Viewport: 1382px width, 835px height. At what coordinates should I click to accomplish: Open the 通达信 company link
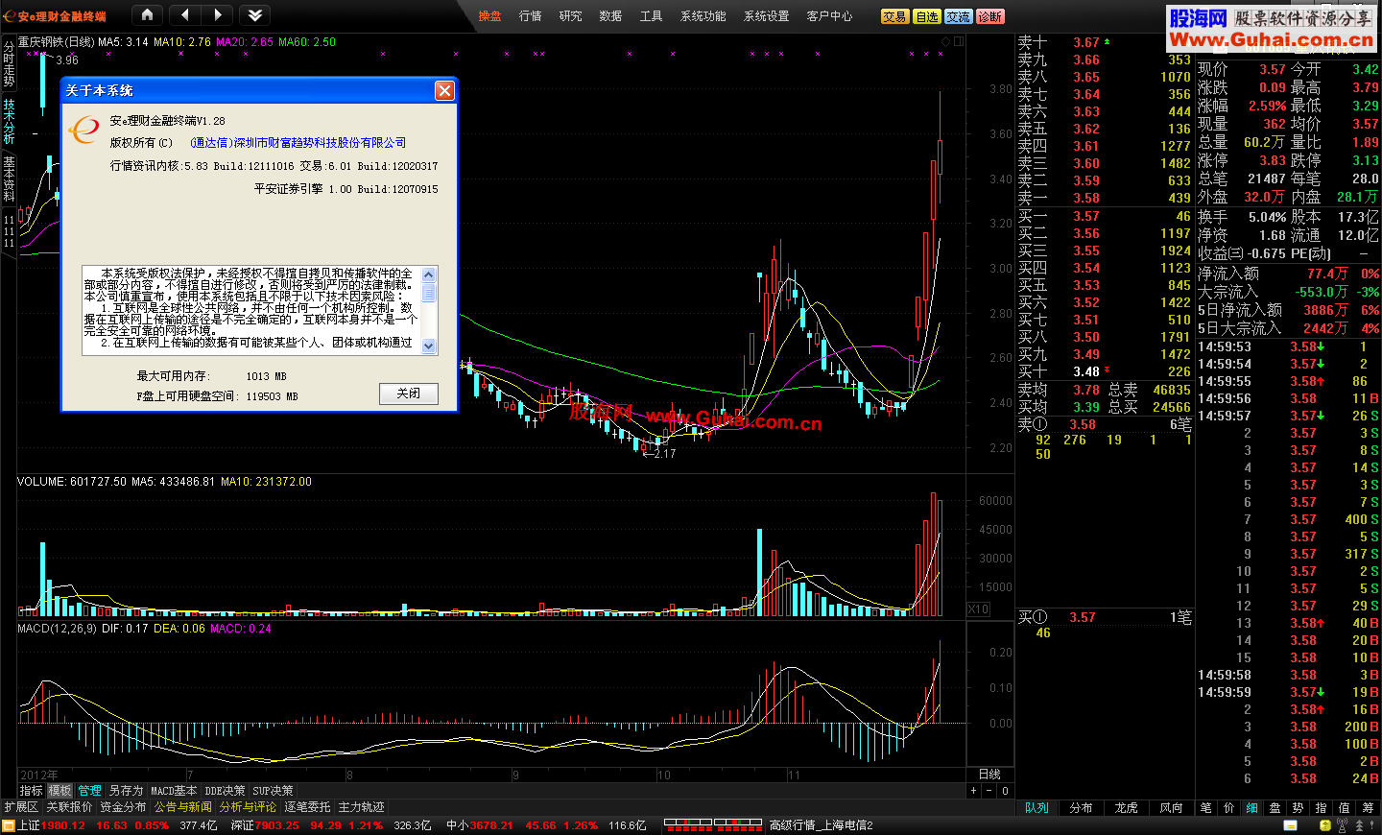point(298,142)
